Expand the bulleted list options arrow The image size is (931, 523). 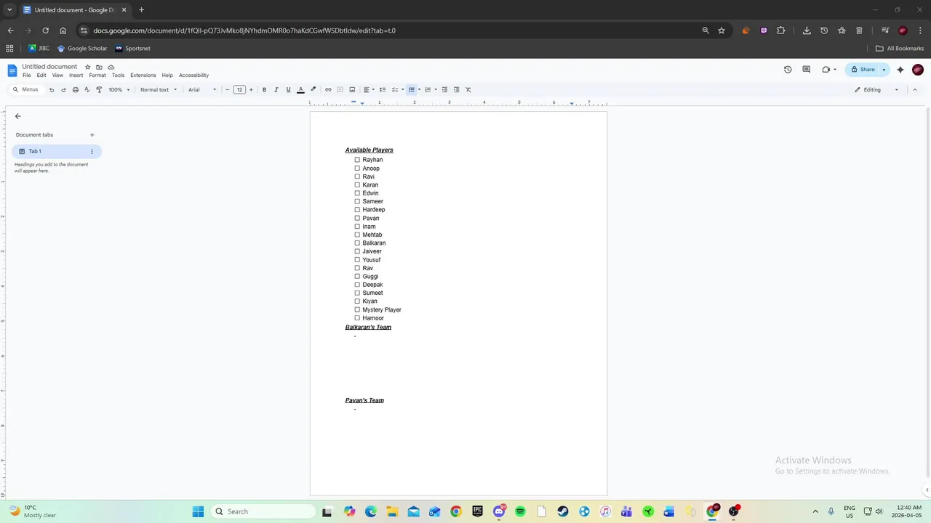(419, 90)
